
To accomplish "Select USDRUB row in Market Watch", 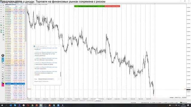I will point(15,13).
